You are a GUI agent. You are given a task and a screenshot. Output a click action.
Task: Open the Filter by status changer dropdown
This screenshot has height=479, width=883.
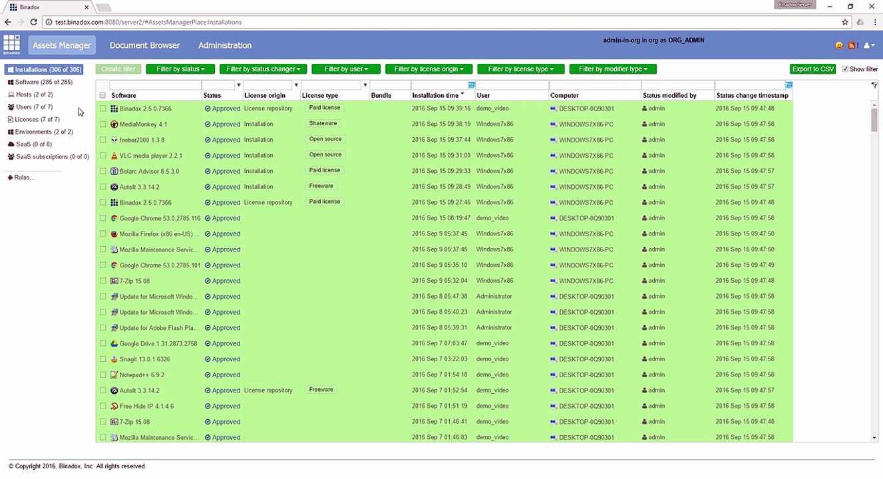[x=264, y=69]
